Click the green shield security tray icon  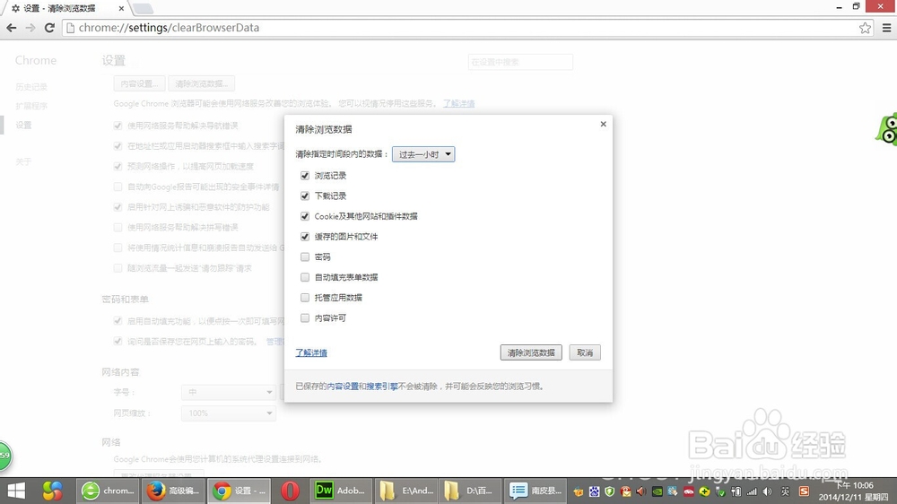610,491
